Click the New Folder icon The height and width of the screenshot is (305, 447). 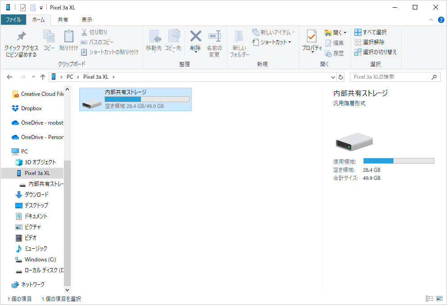click(x=239, y=37)
